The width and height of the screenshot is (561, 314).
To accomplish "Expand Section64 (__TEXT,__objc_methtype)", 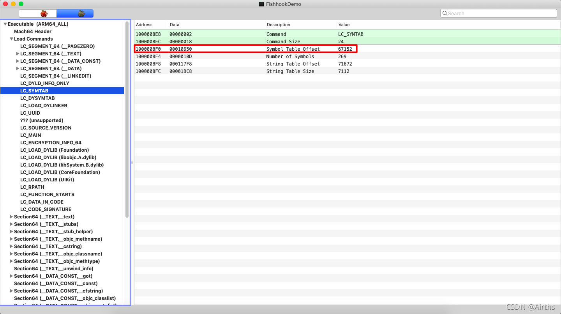I will pos(11,261).
